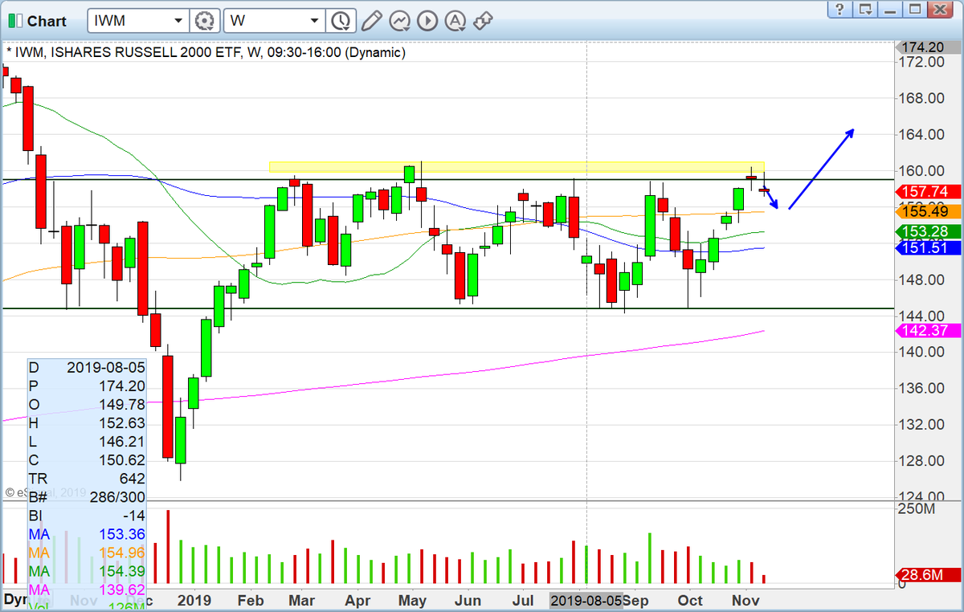Click the Oct label on time axis
The height and width of the screenshot is (612, 964).
[690, 601]
